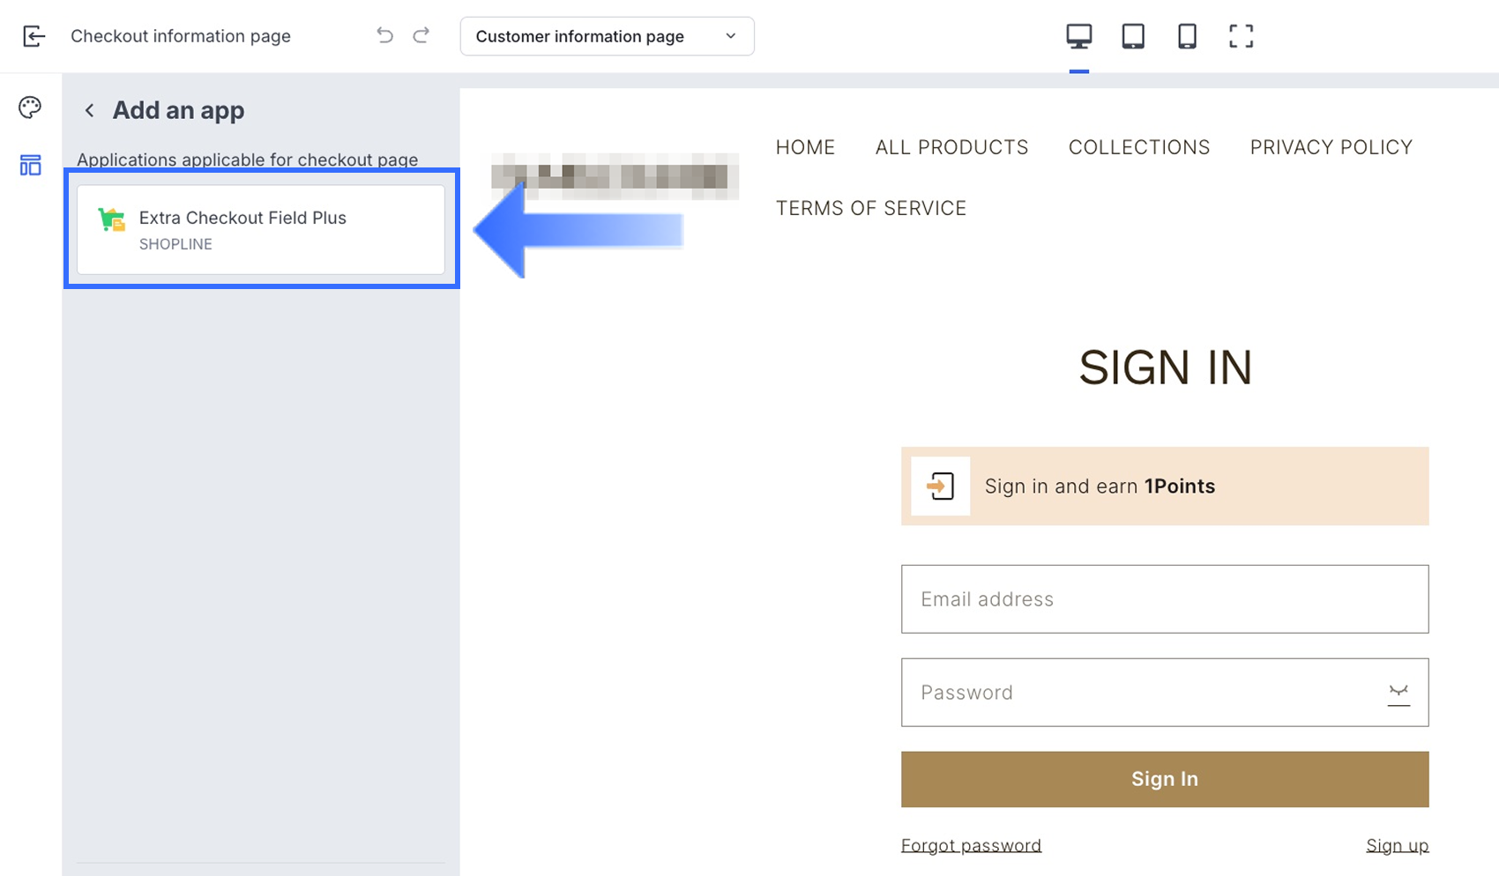Switch to tablet preview
Viewport: 1499px width, 876px height.
(1133, 36)
